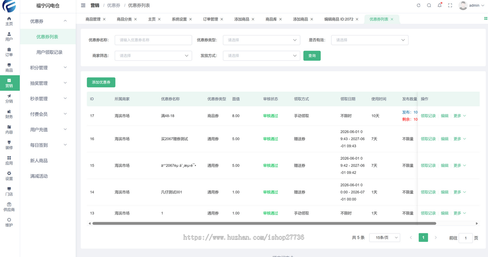The height and width of the screenshot is (257, 488).
Task: Open admin user dropdown arrow
Action: coord(484,5)
